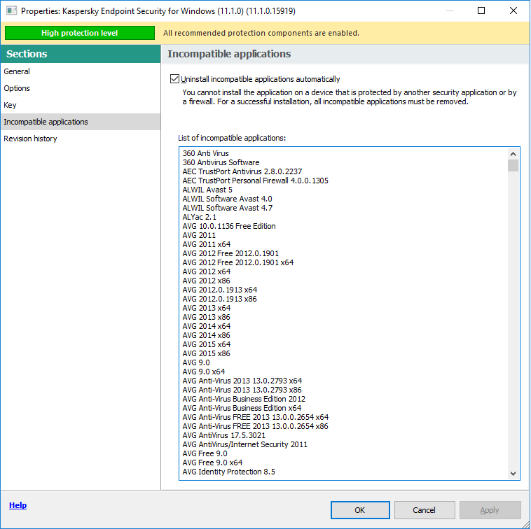Screen dimensions: 531x529
Task: Select AVG Anti-Virus Business Edition x64
Action: click(x=242, y=408)
